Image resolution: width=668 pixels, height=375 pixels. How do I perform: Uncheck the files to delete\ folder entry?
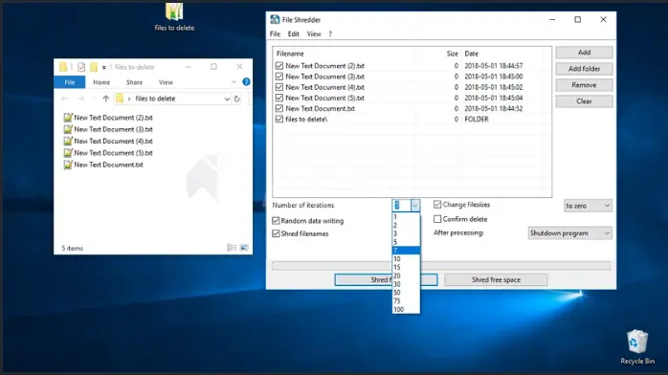click(x=279, y=120)
